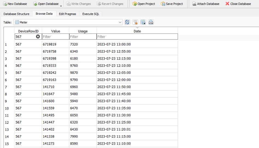Sort by DeviceRowID column header
Viewport: 259px width, 148px height.
[28, 31]
